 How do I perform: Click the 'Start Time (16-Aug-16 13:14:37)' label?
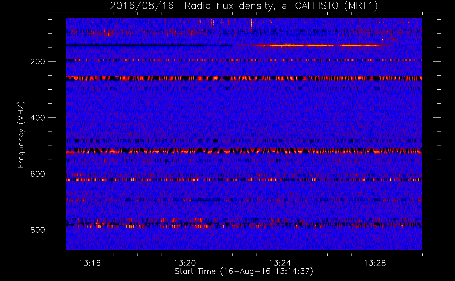(244, 271)
